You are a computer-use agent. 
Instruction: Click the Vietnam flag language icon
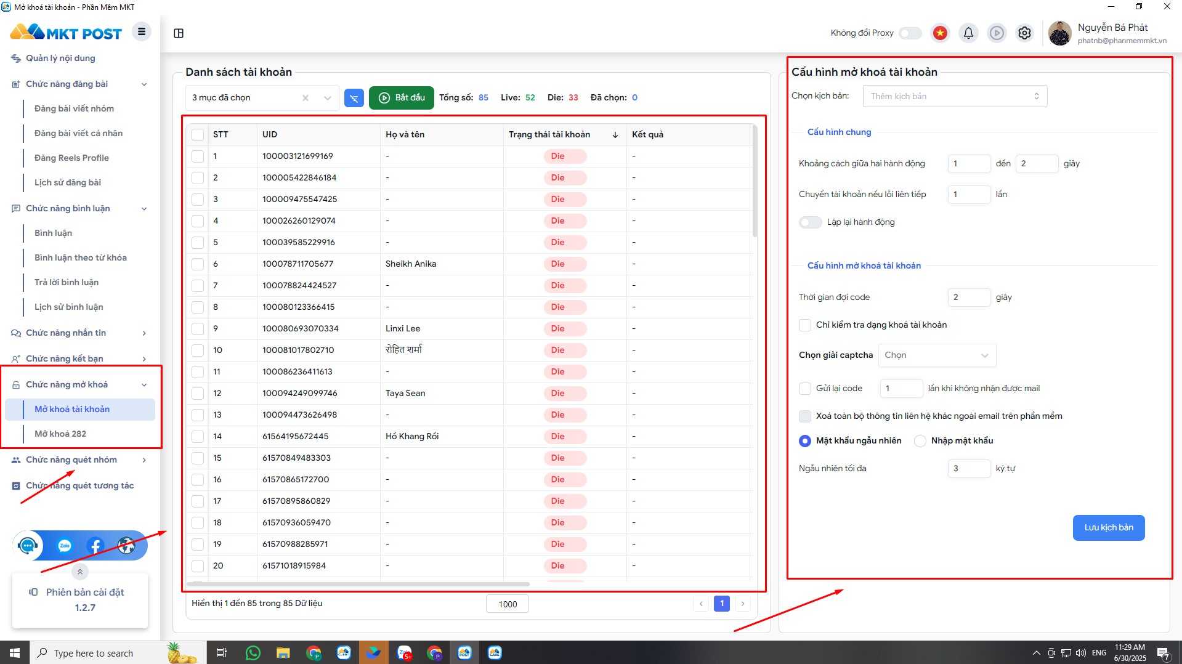coord(939,33)
